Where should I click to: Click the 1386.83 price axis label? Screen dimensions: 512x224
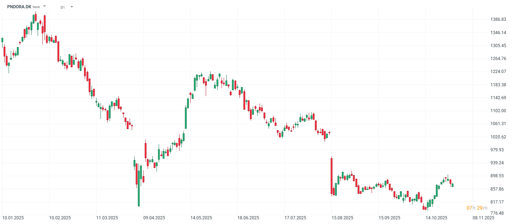[x=499, y=19]
